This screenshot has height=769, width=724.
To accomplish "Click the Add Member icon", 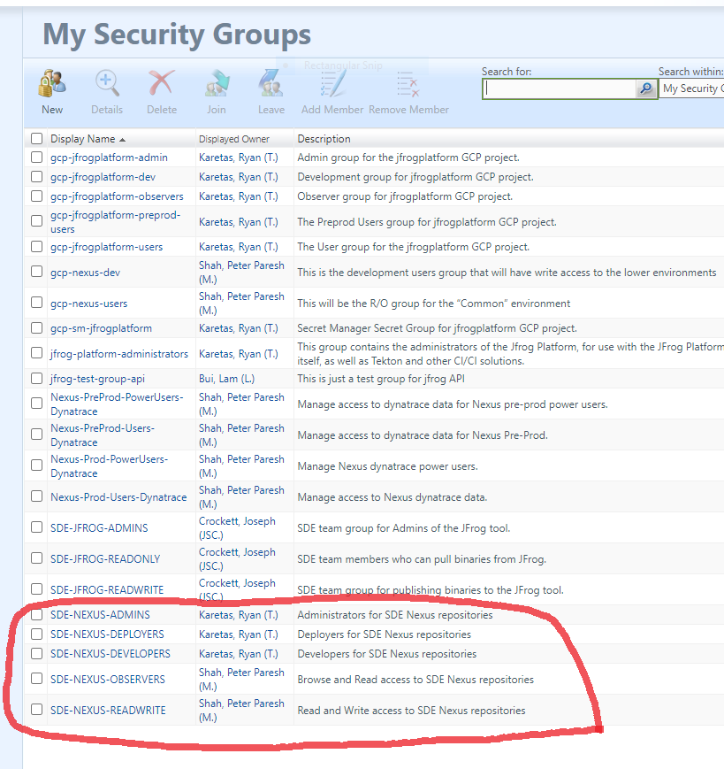I will click(x=332, y=84).
